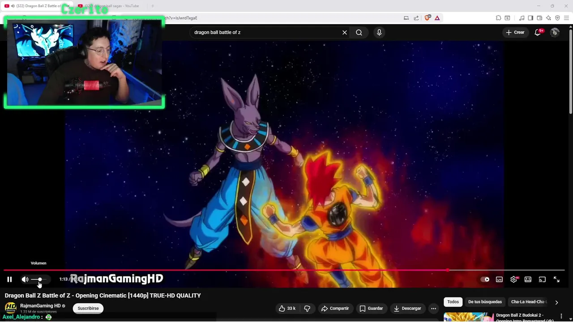
Task: Click the install-app icon in the address bar
Action: [406, 18]
